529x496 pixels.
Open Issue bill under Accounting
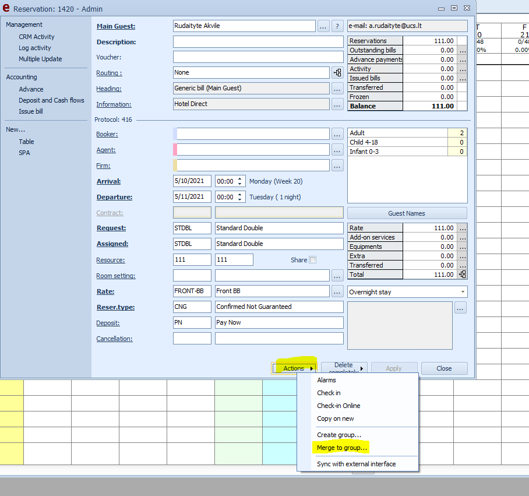(31, 112)
